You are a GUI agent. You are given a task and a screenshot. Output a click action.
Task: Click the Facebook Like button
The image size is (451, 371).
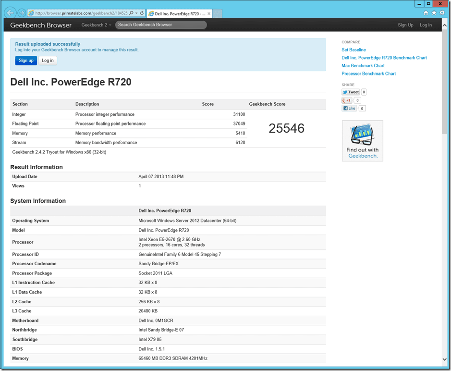click(349, 108)
